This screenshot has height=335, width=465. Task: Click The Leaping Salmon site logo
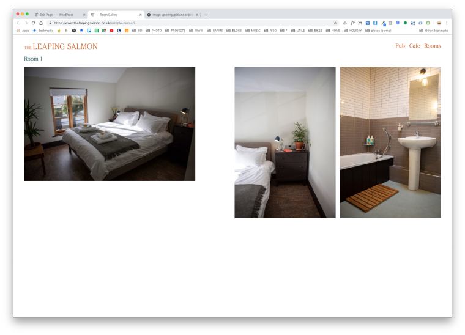pos(61,46)
